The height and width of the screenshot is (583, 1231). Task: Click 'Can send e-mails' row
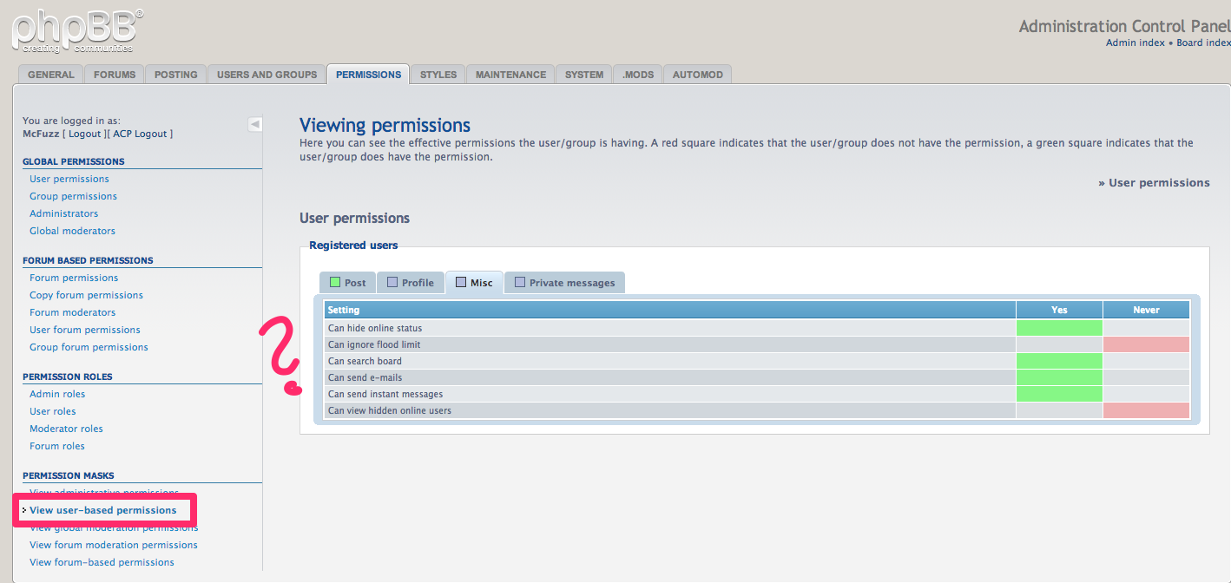(756, 377)
